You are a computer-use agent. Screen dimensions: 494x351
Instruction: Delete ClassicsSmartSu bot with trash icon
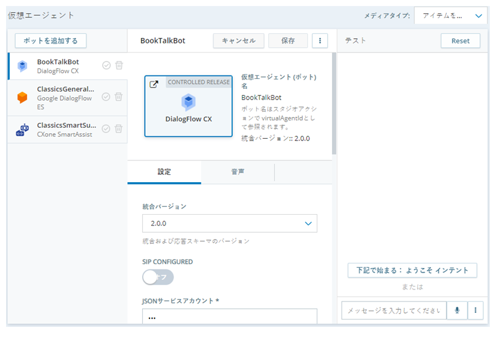(119, 128)
